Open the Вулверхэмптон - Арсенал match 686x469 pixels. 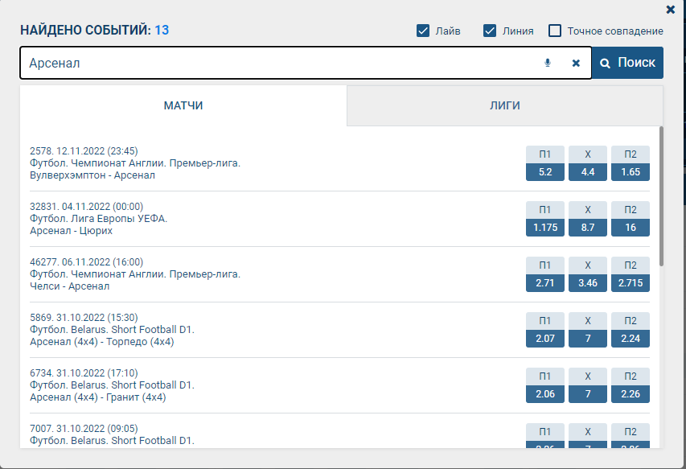(92, 175)
